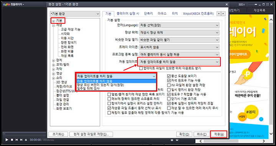
Task: Open the 자동 업데이트 dropdown
Action: tap(179, 62)
